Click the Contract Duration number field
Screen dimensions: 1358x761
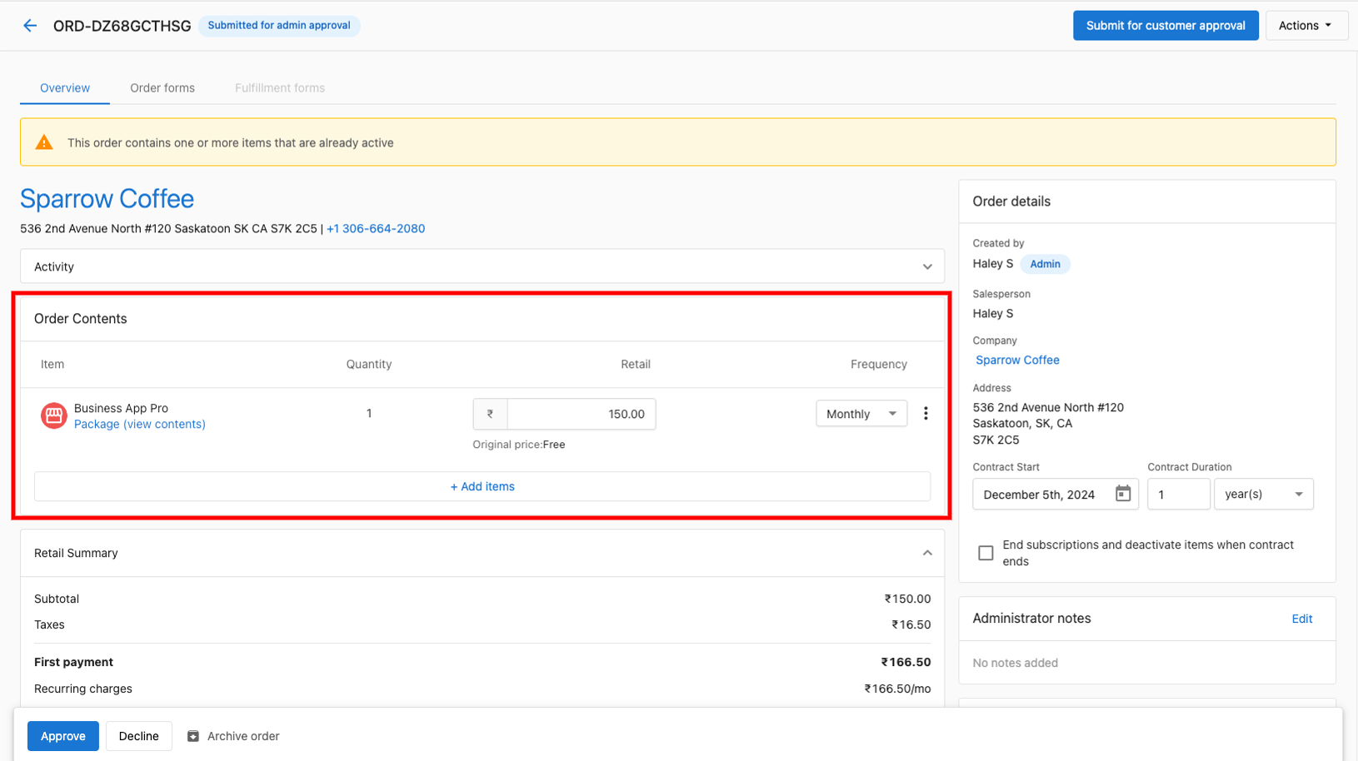click(1178, 494)
